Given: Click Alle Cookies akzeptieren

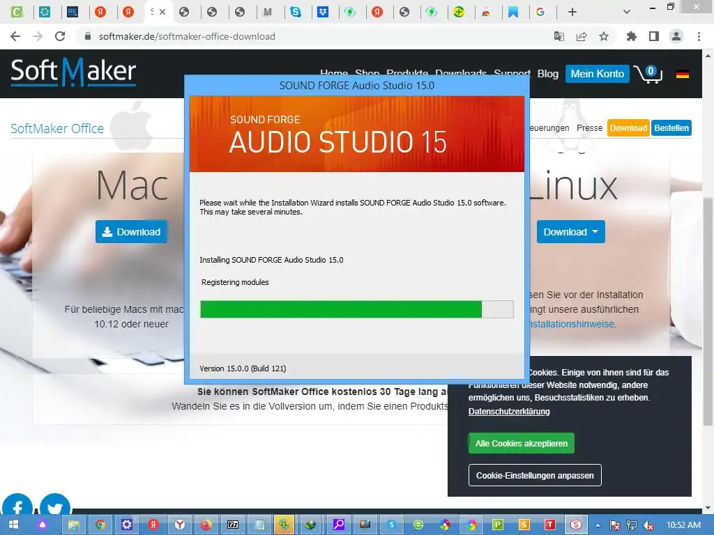Looking at the screenshot, I should pos(522,443).
